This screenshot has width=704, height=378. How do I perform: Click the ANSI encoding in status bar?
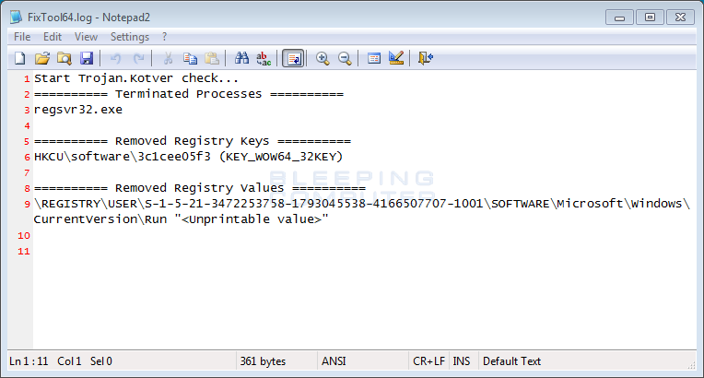(x=334, y=361)
